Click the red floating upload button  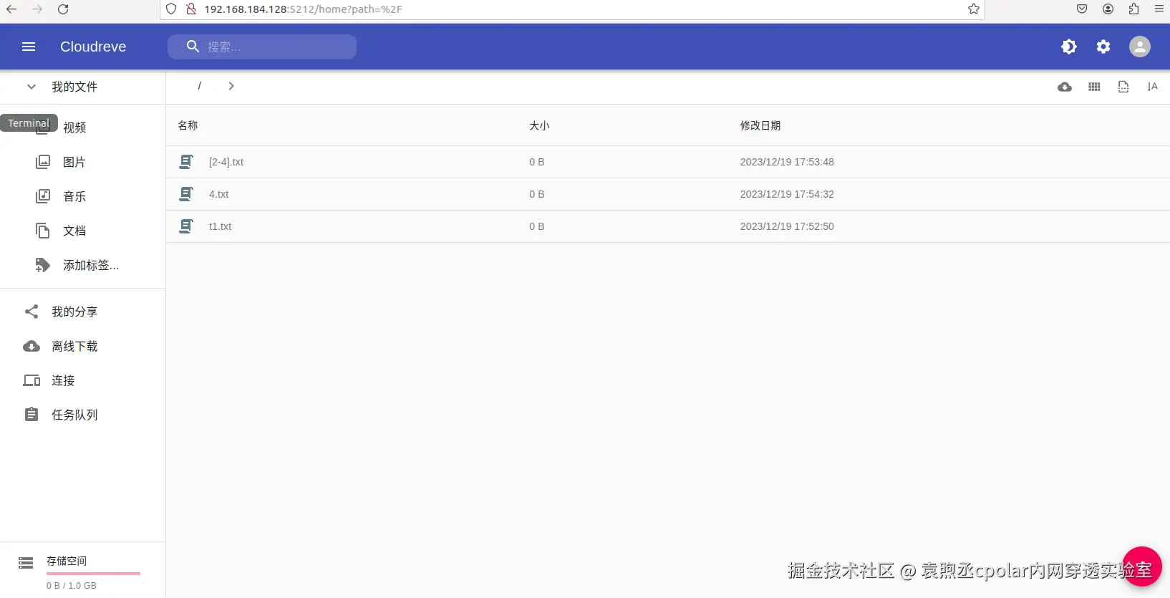(x=1141, y=566)
